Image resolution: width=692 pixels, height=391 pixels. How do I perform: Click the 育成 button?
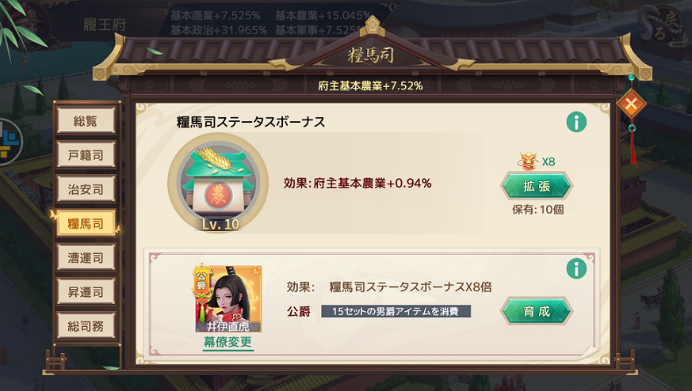(537, 311)
